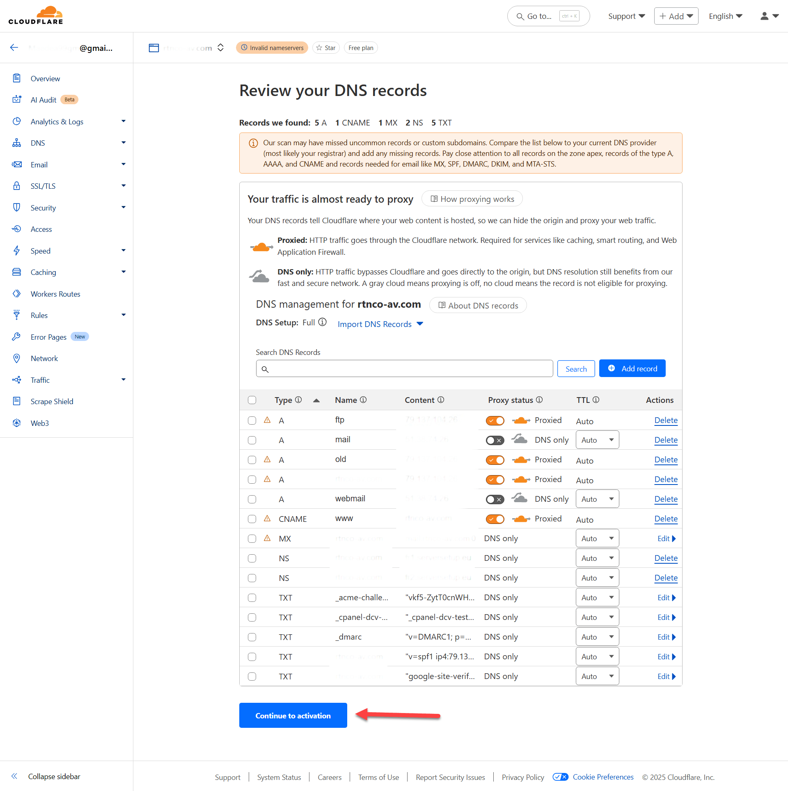Open the Support dropdown in top bar

tap(627, 16)
